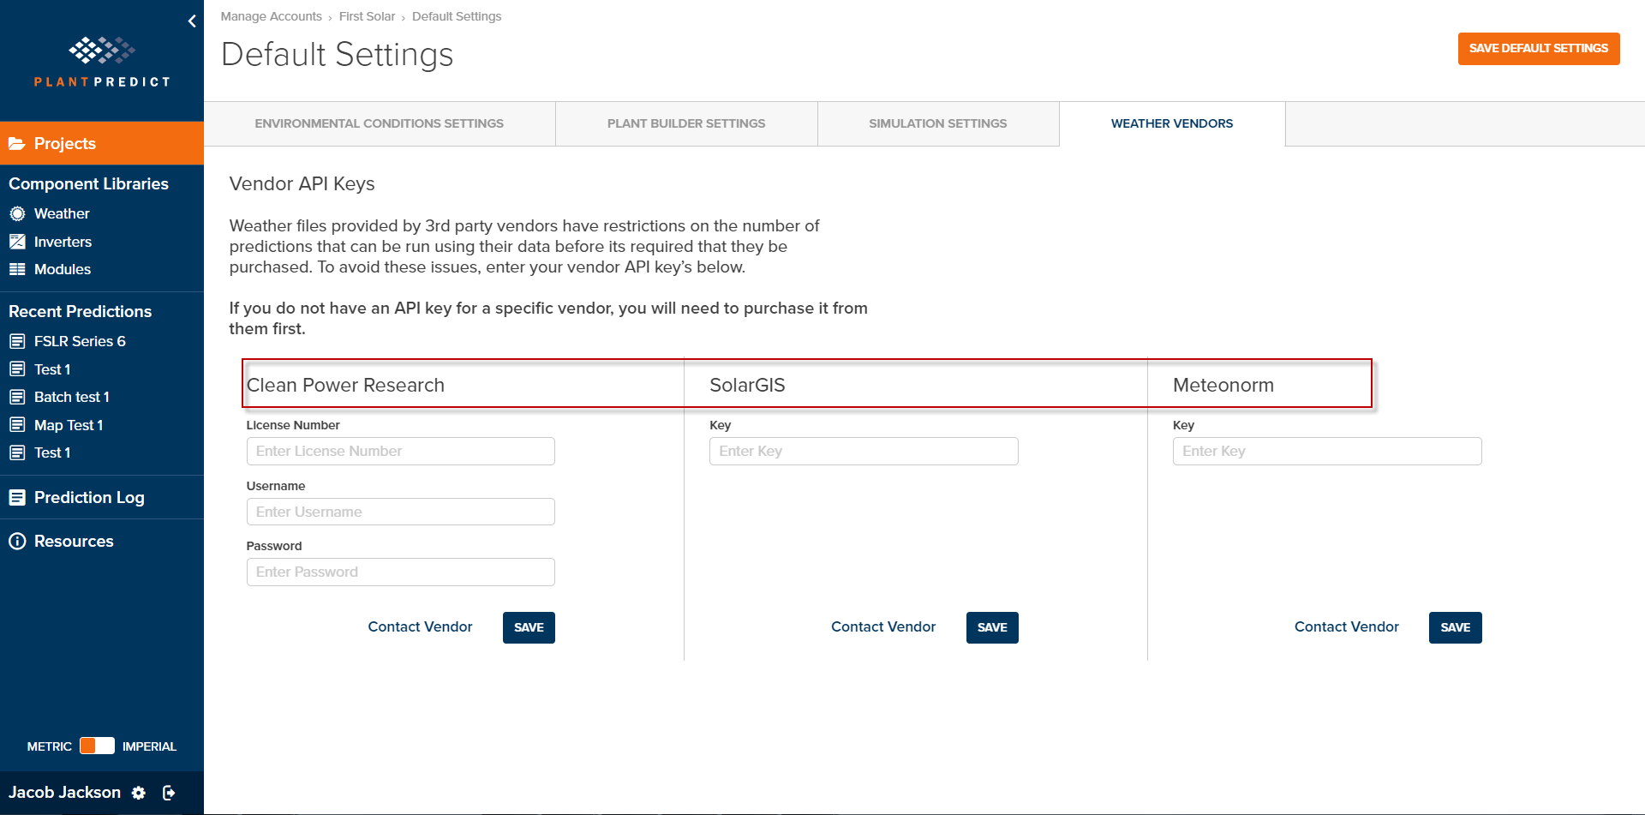The height and width of the screenshot is (815, 1645).
Task: Open the Resources page
Action: 74,542
